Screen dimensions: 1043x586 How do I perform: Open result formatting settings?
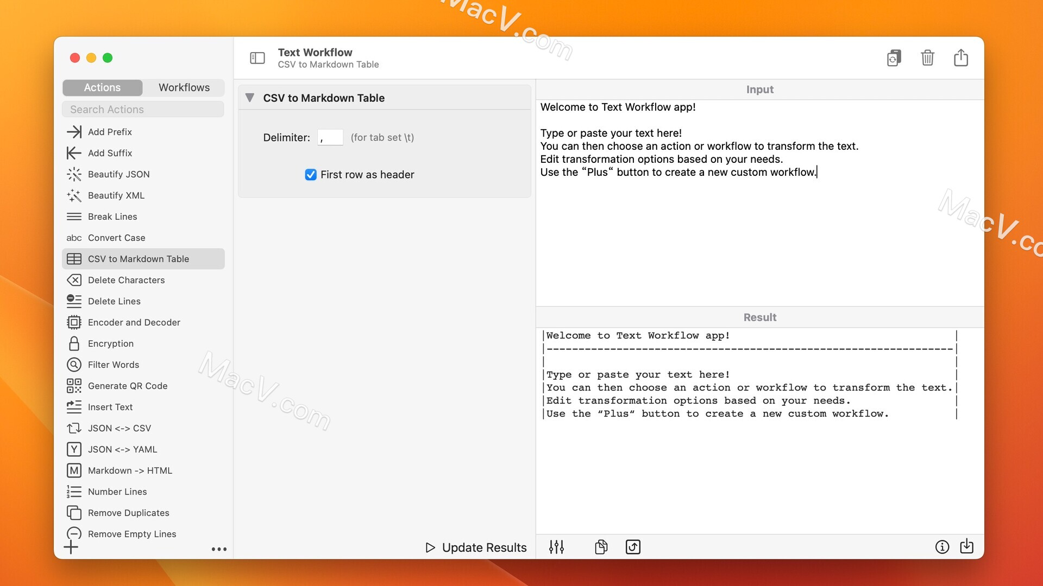pos(557,547)
